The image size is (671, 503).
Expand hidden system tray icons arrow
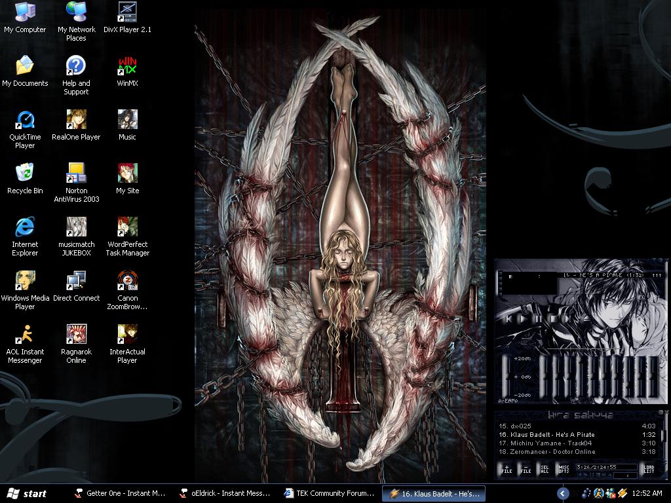click(563, 494)
